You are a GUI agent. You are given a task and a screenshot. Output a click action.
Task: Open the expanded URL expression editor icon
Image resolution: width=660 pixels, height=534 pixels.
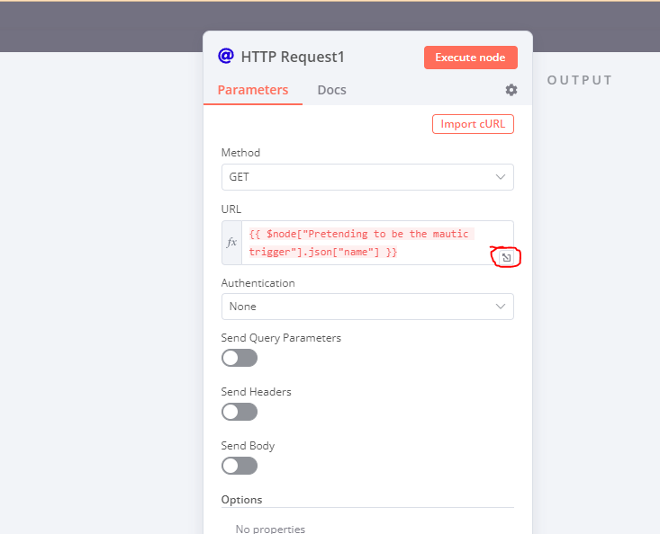pyautogui.click(x=506, y=257)
